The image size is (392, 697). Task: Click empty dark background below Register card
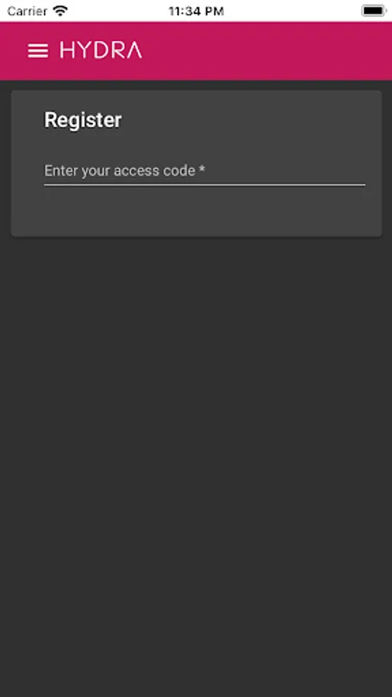196,467
